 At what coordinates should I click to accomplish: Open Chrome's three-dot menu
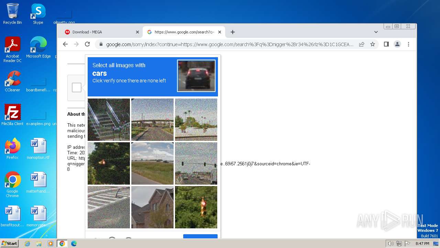(408, 44)
